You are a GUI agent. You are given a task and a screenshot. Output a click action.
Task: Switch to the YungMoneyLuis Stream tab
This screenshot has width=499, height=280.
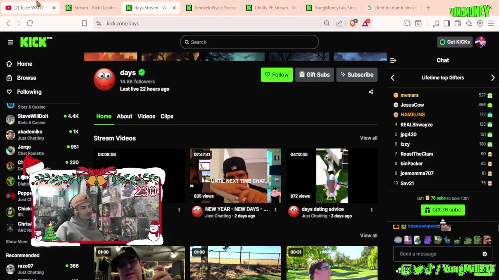coord(331,8)
